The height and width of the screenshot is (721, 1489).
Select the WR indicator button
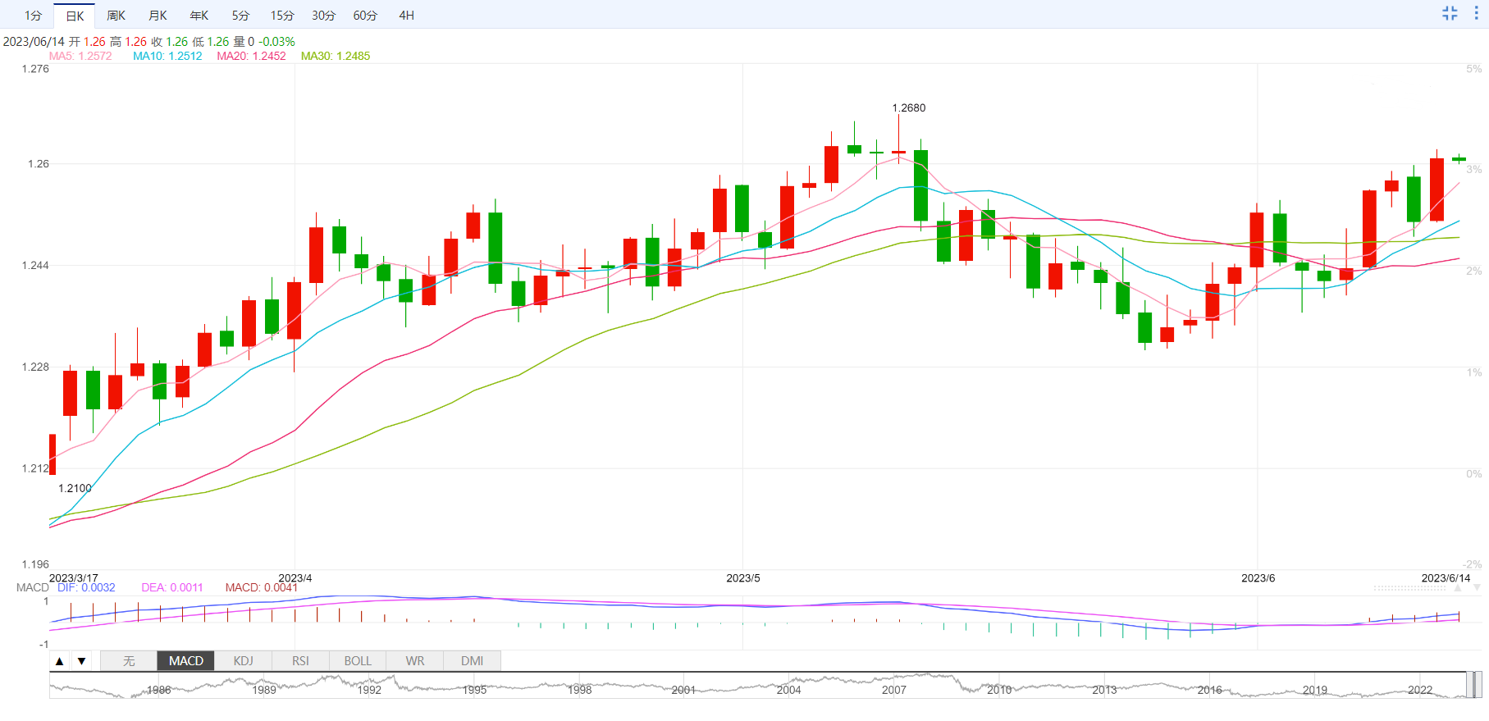click(x=415, y=661)
